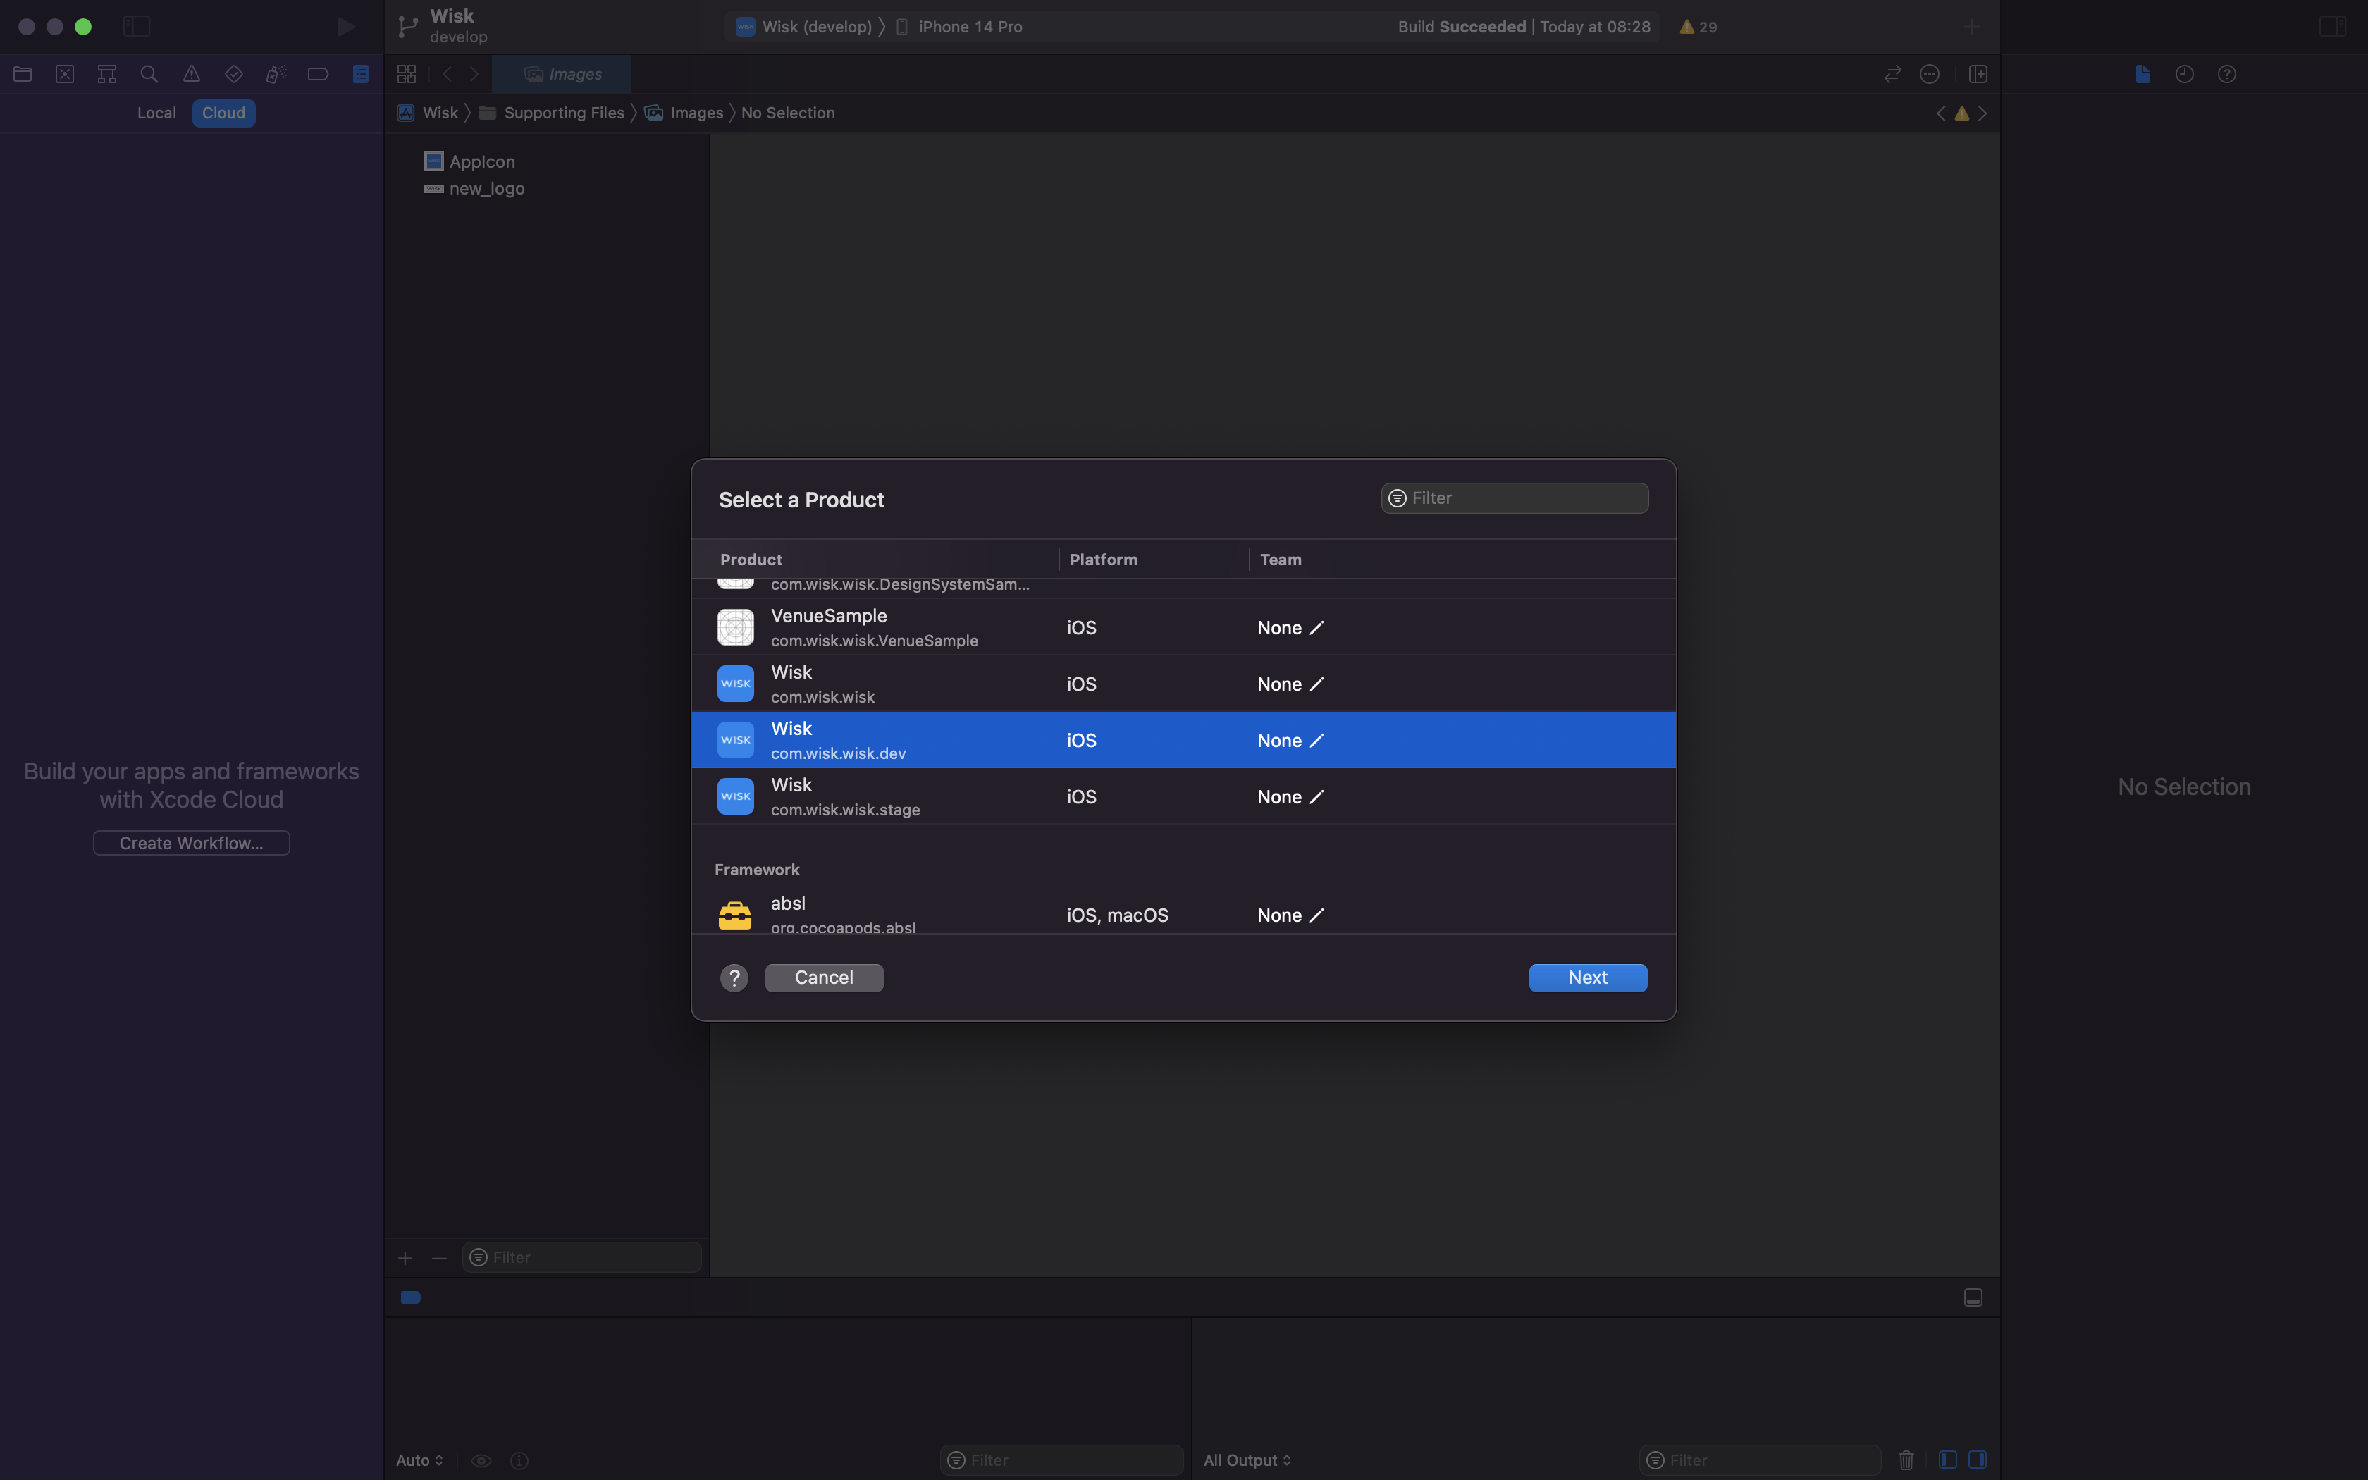
Task: Select the Images editor tab
Action: (562, 73)
